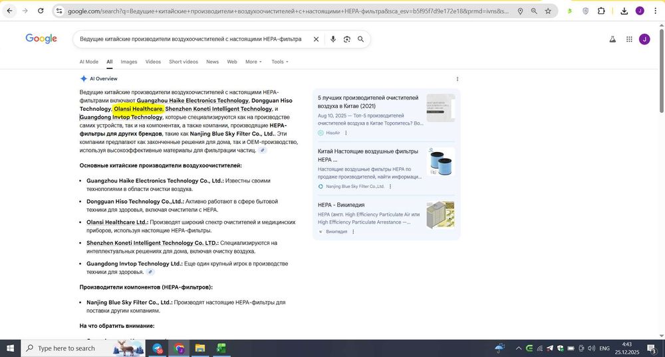Click 'Shenzhen Koneti Intelligent Technology Co. LTD.' list item
The width and height of the screenshot is (665, 357).
pyautogui.click(x=152, y=244)
